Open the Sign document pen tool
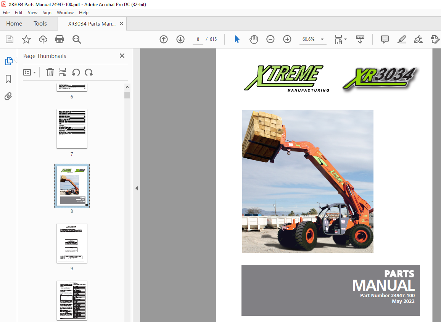 [x=418, y=39]
